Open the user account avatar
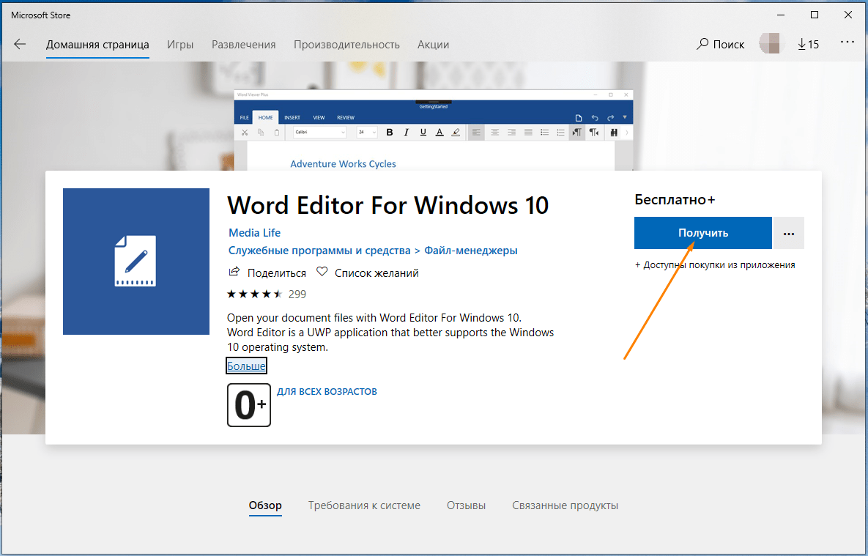The height and width of the screenshot is (556, 868). point(770,44)
